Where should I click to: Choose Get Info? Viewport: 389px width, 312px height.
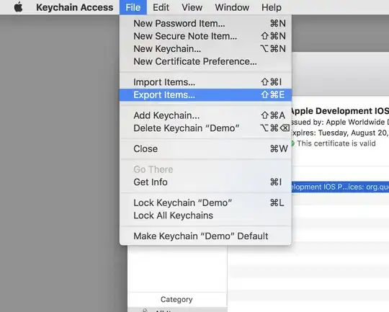point(205,182)
